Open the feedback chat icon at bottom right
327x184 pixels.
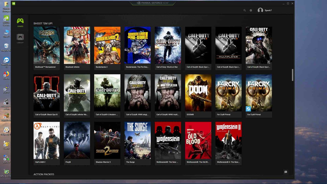point(286,172)
